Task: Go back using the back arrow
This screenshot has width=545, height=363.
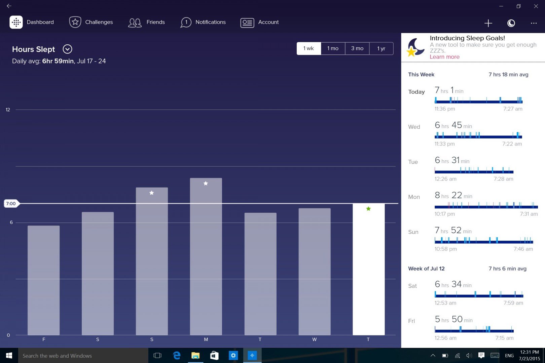Action: click(x=9, y=6)
